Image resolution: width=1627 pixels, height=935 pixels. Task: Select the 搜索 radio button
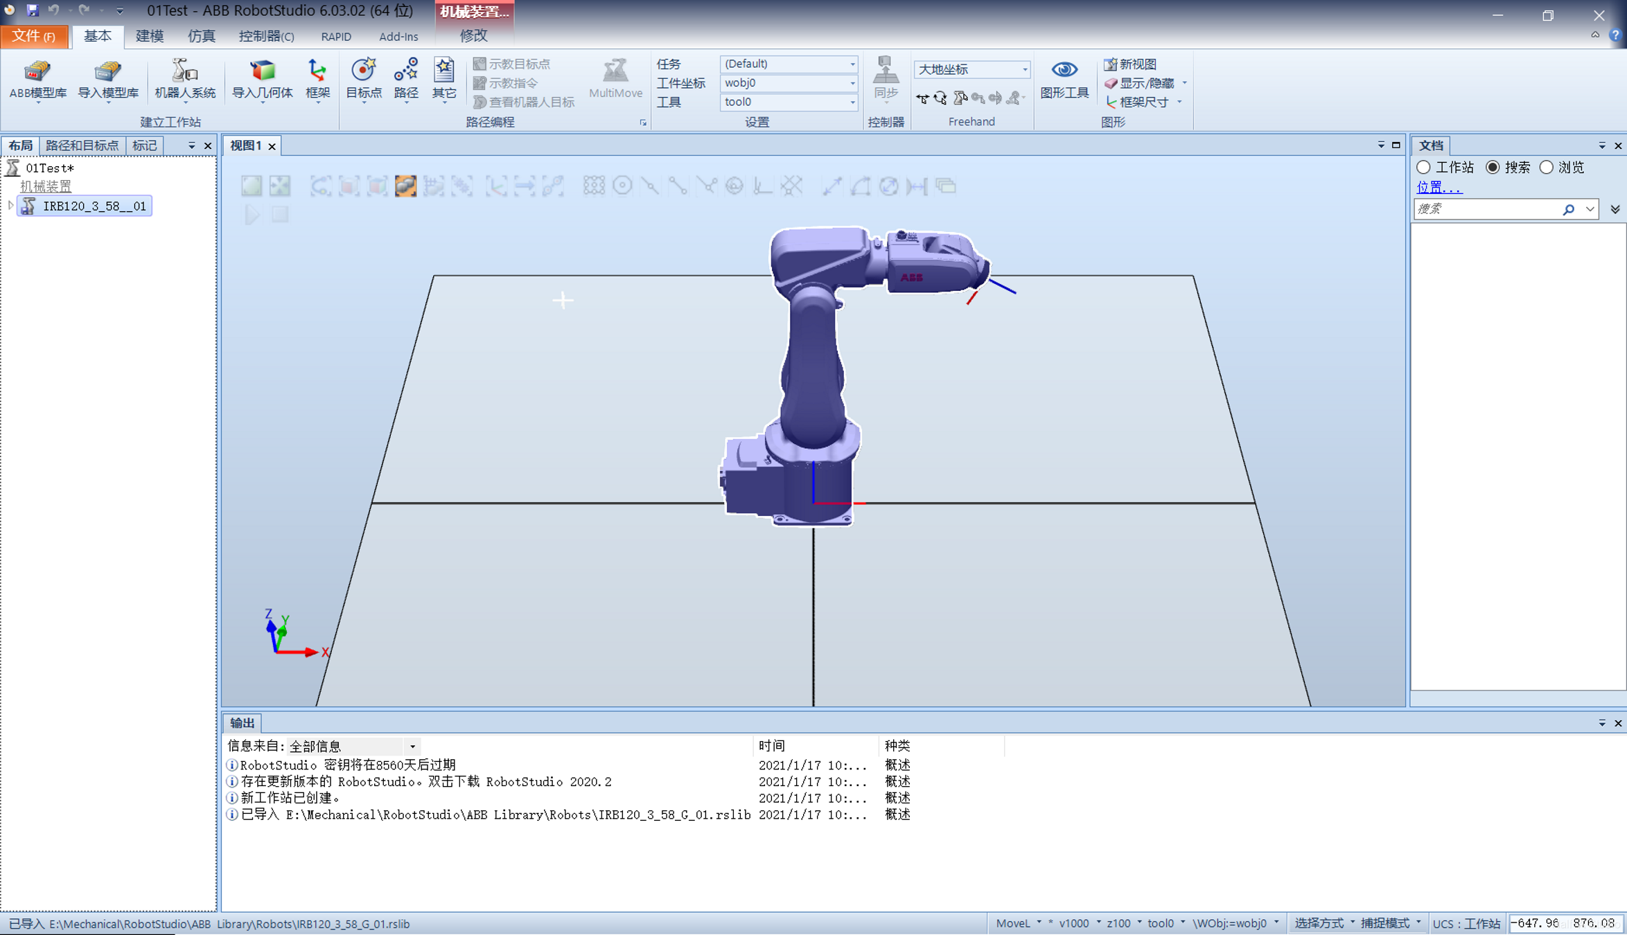pos(1493,168)
